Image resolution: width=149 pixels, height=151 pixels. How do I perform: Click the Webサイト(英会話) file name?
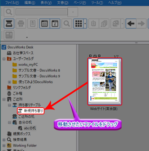pos(104,109)
